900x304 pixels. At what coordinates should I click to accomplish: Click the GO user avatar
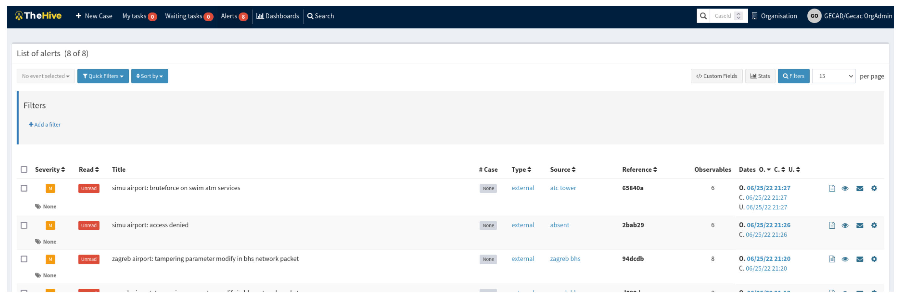pyautogui.click(x=813, y=16)
